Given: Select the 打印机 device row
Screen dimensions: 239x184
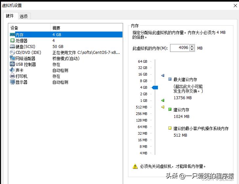Looking at the screenshot, I should [x=66, y=76].
